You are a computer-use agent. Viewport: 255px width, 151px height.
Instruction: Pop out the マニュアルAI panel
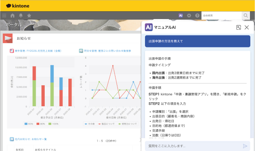click(239, 27)
